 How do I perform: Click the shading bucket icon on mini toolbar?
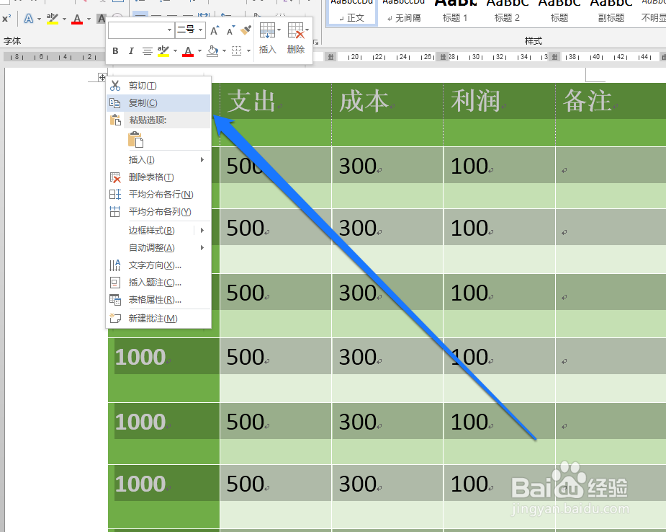tap(213, 50)
